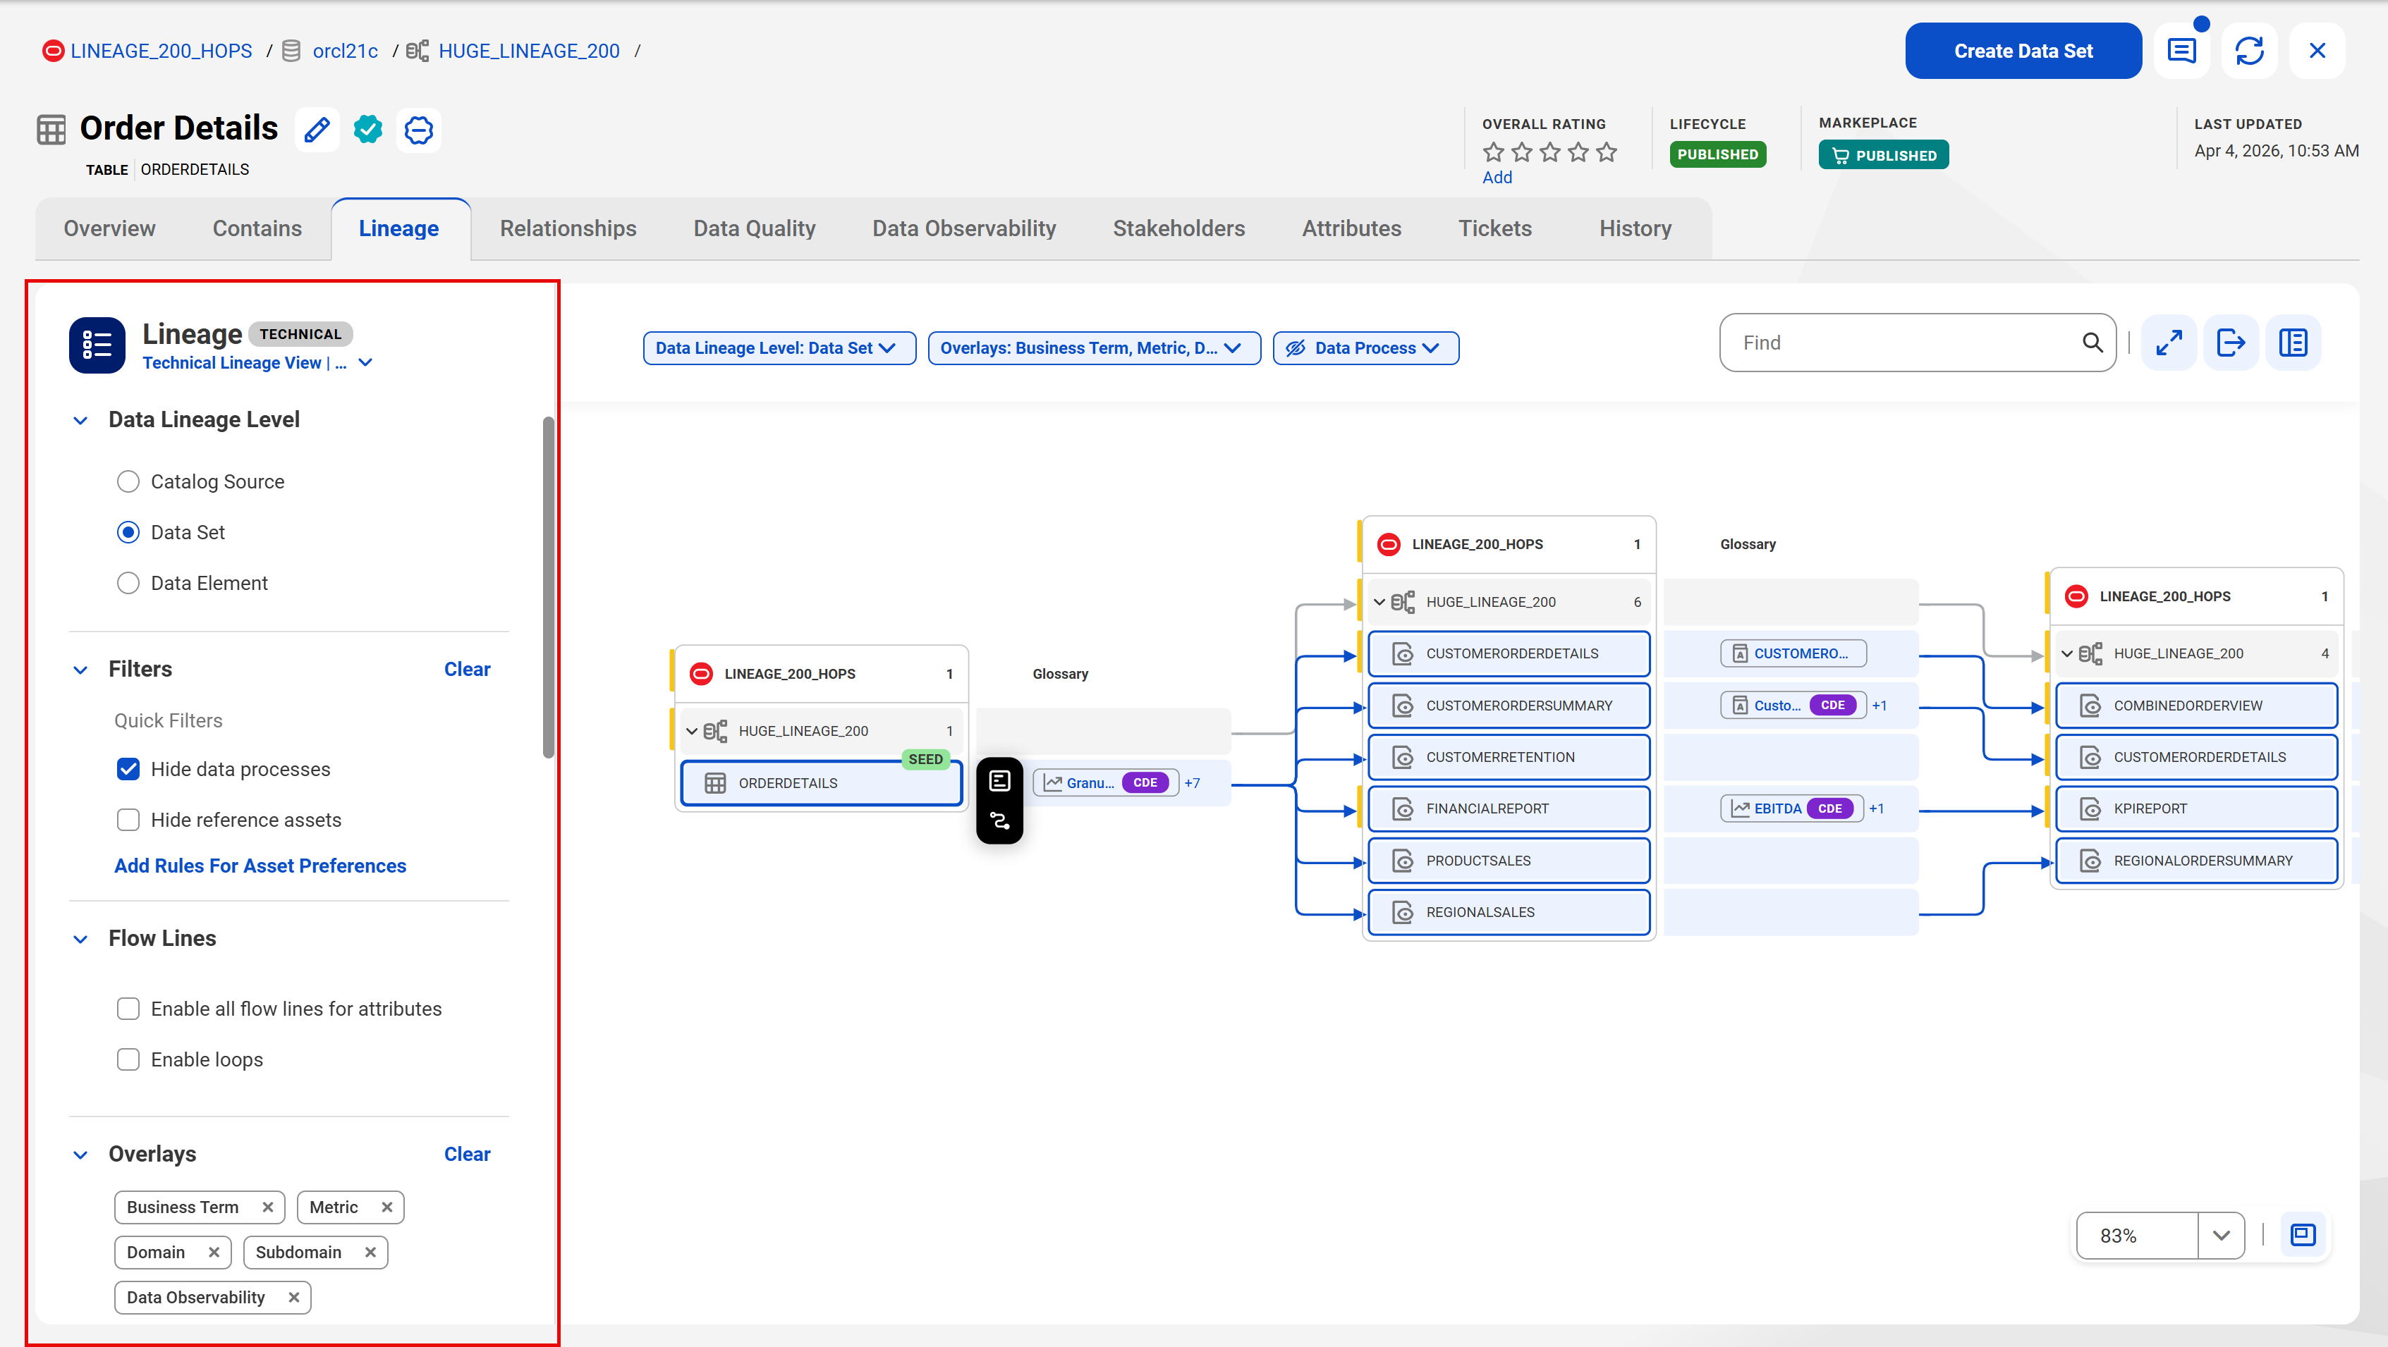Expand lineage to full screen icon
This screenshot has width=2388, height=1347.
(2169, 343)
